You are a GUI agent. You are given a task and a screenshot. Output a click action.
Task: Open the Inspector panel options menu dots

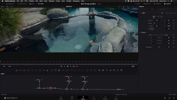pos(175,7)
